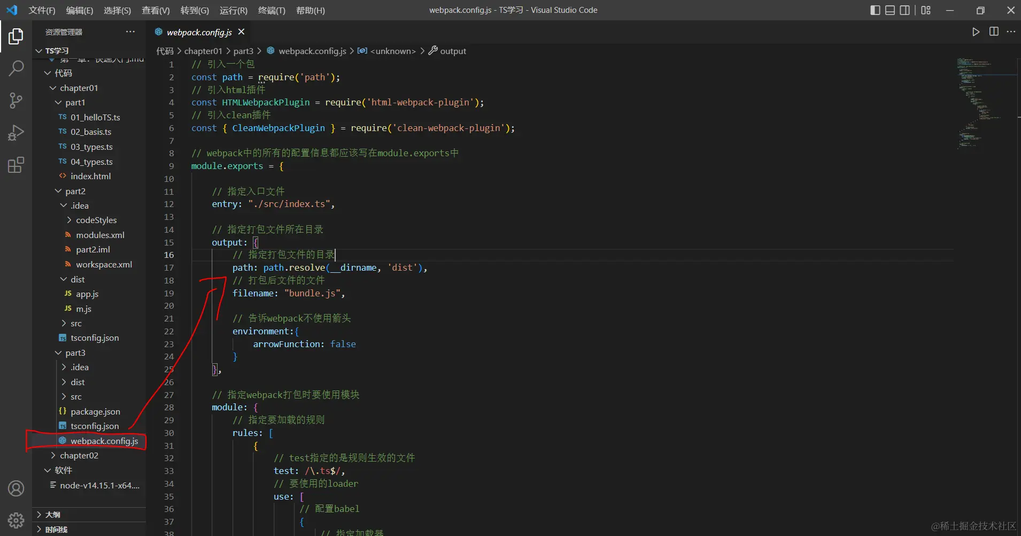The width and height of the screenshot is (1021, 536).
Task: Click the chapter01 breadcrumb
Action: coord(203,51)
